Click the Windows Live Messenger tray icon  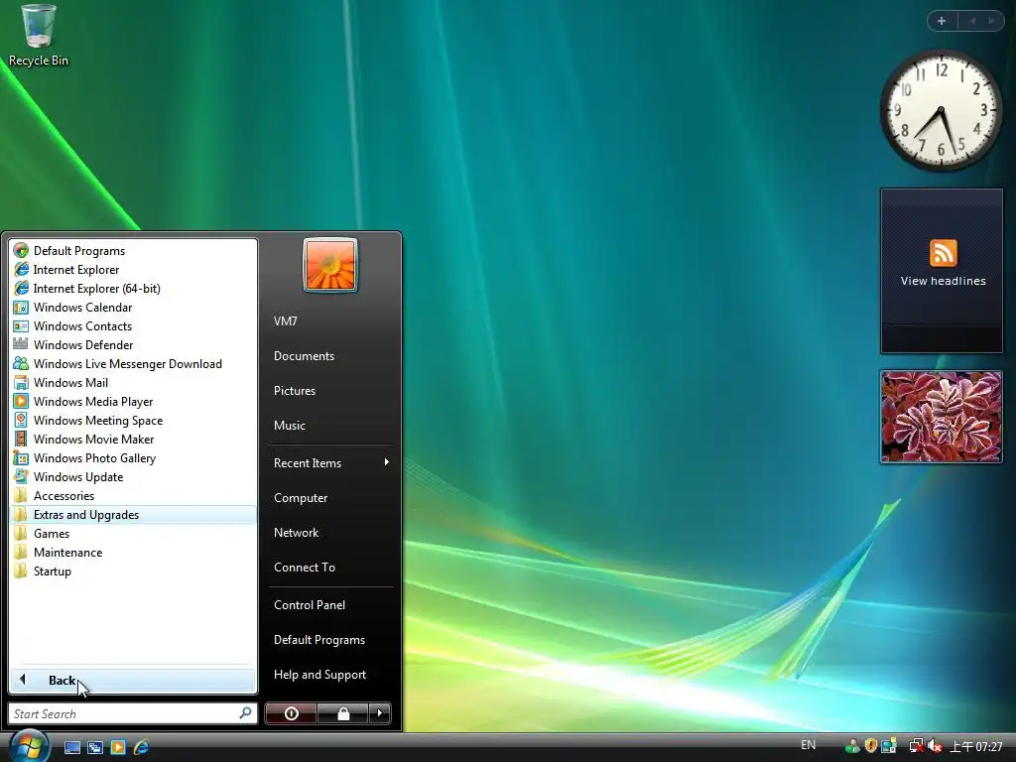852,746
